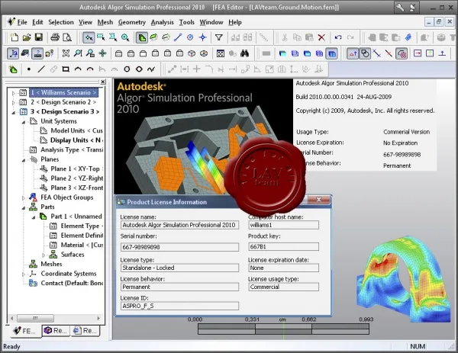The height and width of the screenshot is (353, 458).
Task: Select the circle drawing tool
Action: 127,69
